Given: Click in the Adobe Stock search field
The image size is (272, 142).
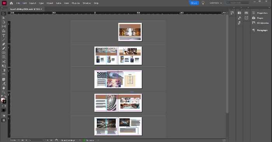Looking at the screenshot, I should [x=237, y=3].
